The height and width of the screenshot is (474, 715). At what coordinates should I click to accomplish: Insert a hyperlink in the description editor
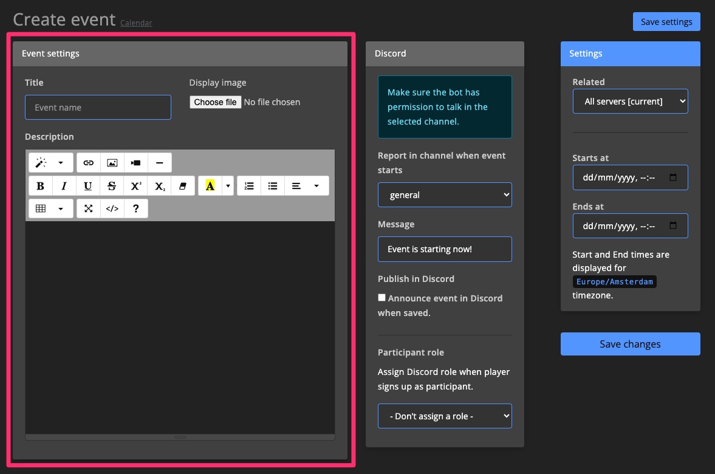click(89, 162)
